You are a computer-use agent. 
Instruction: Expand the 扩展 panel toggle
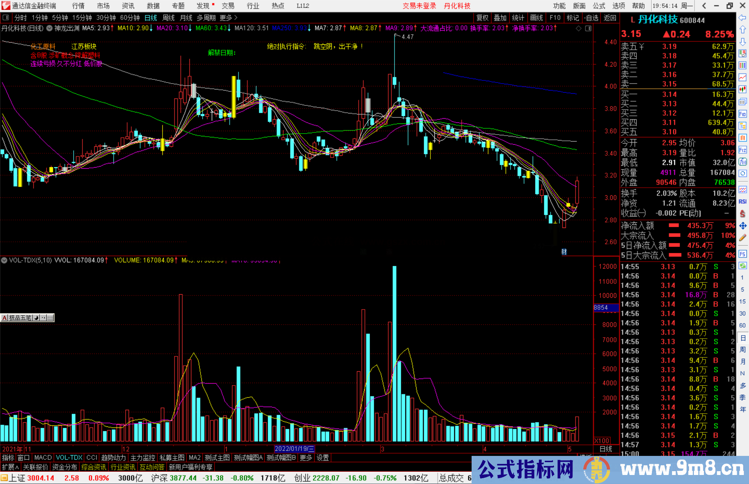point(10,467)
